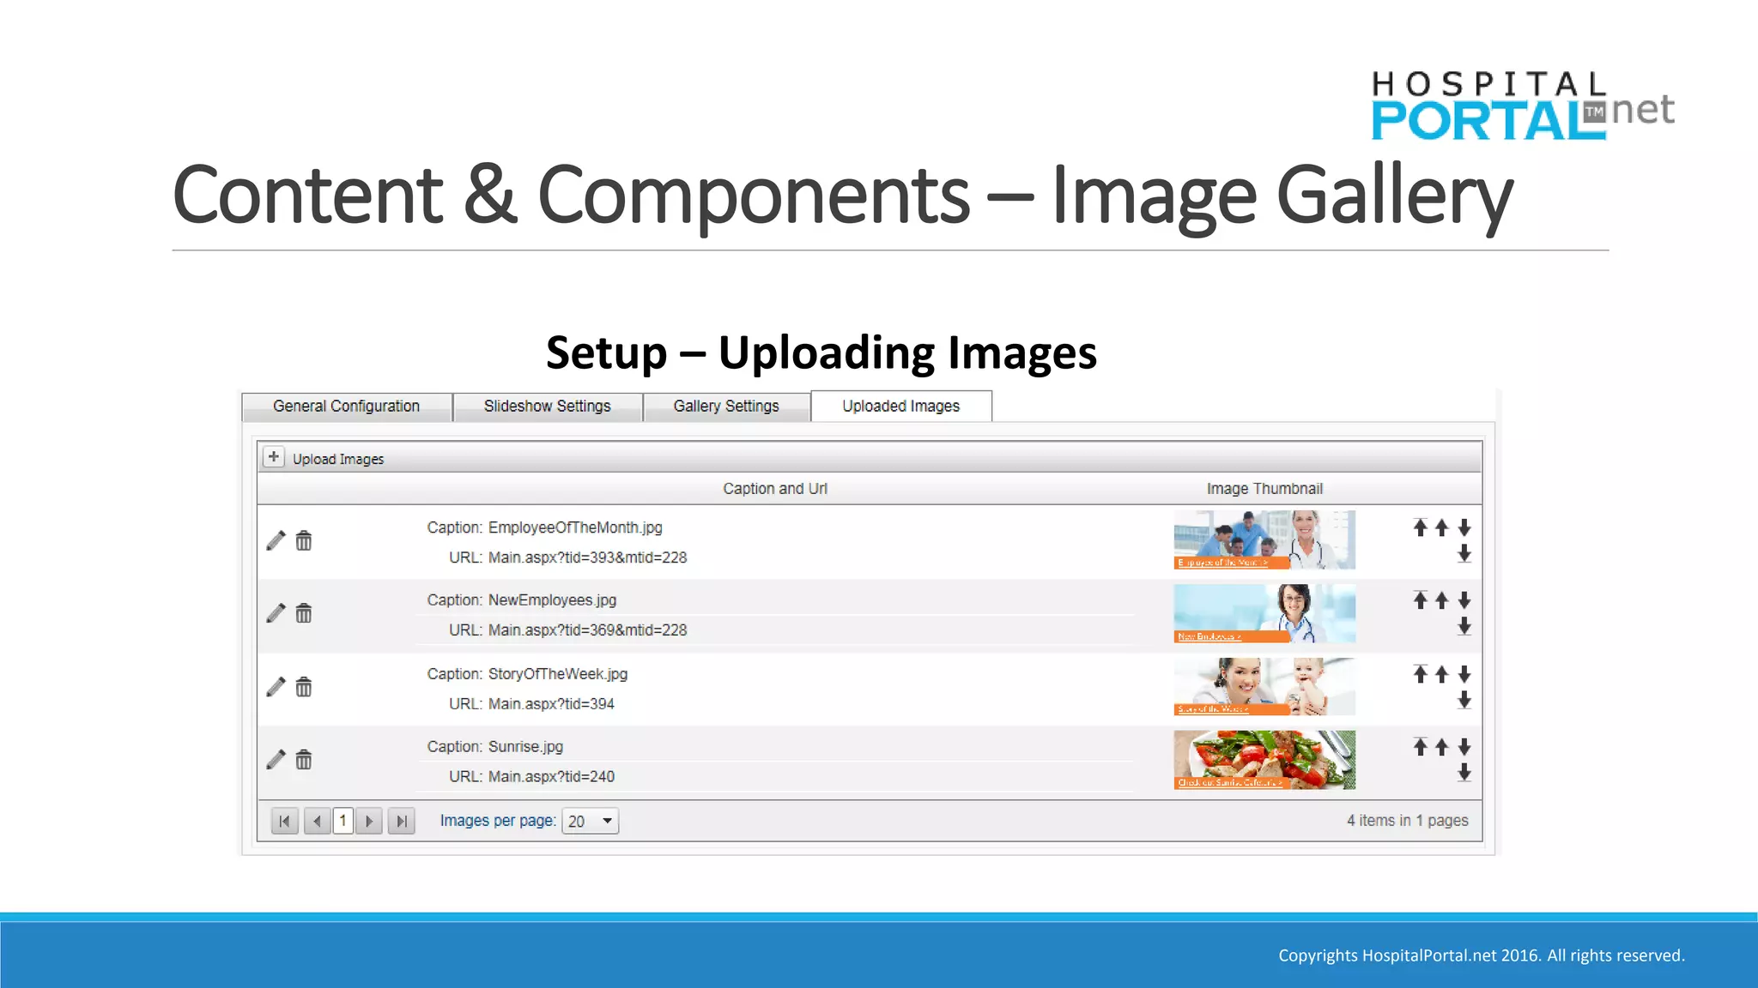Edit the StoryOfTheWeek.jpg row with pencil icon
The image size is (1758, 988).
coord(276,687)
